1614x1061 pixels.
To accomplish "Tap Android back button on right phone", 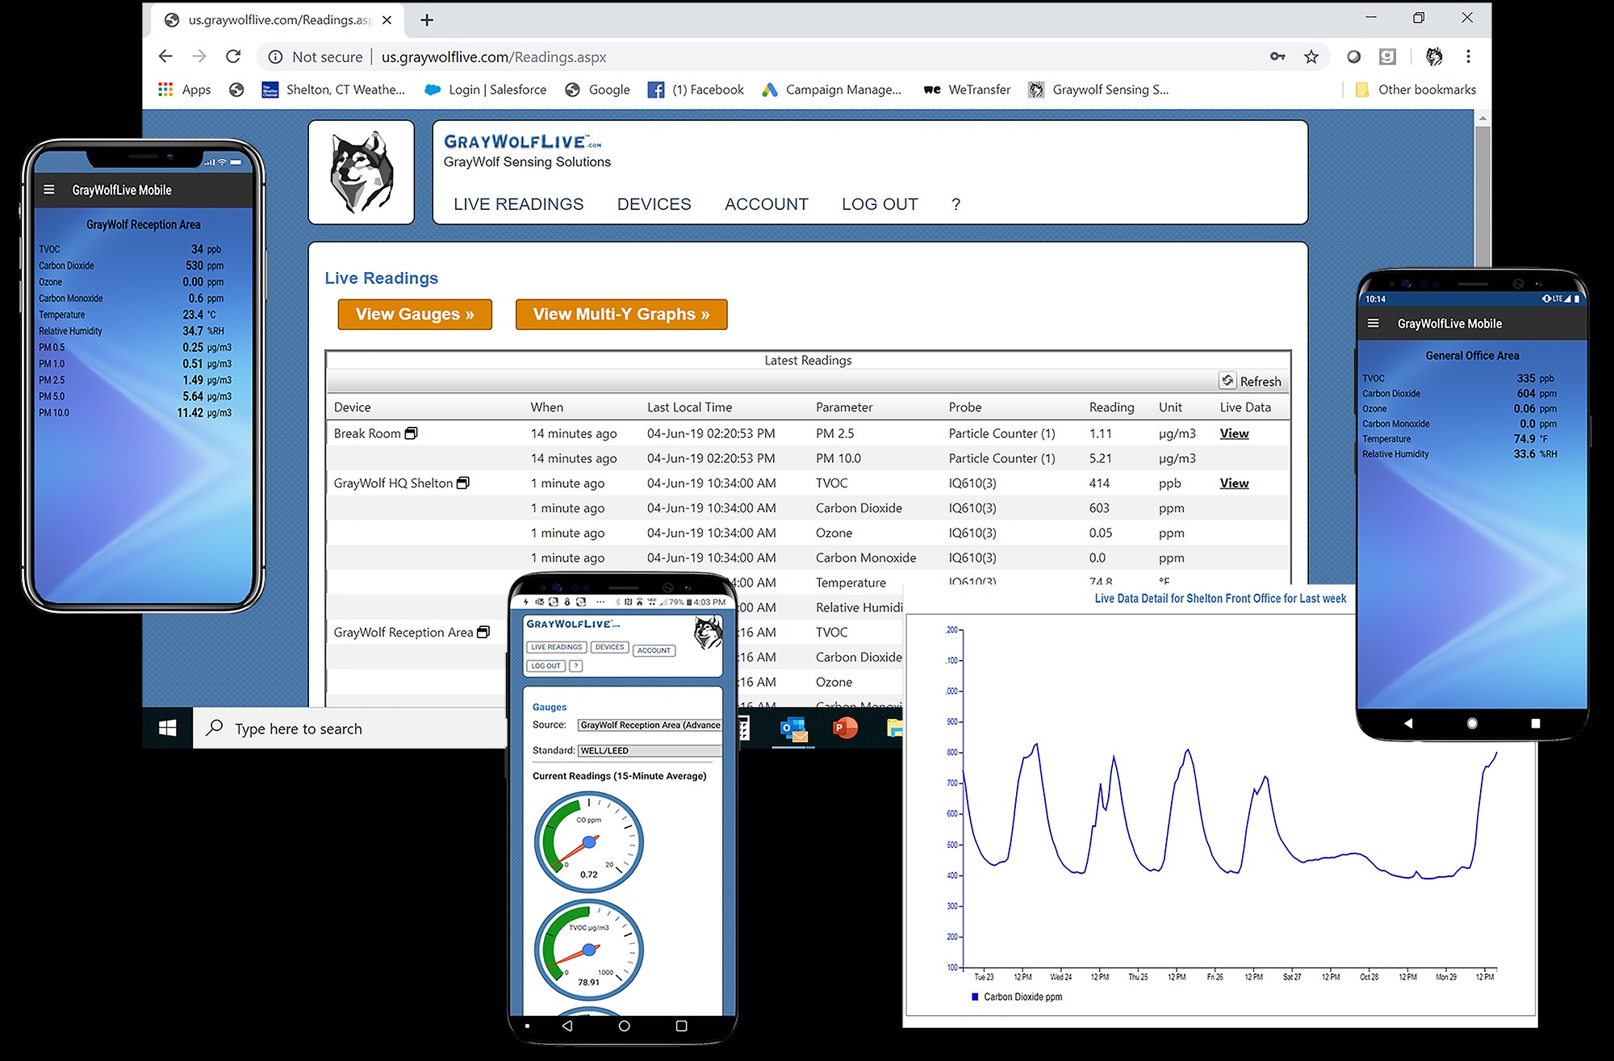I will (1408, 723).
